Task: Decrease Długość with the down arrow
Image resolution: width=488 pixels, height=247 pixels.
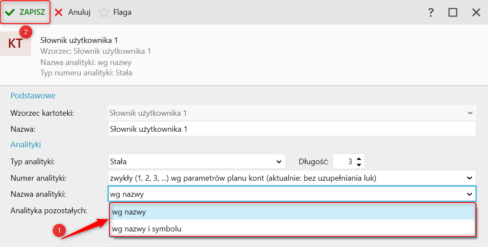Action: click(359, 165)
